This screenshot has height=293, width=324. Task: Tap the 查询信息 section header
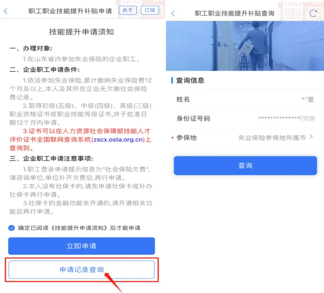[x=190, y=80]
